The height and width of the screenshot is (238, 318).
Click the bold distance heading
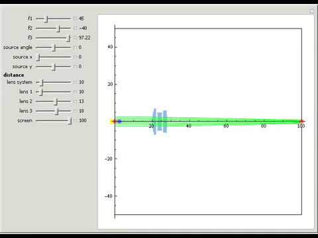click(14, 75)
